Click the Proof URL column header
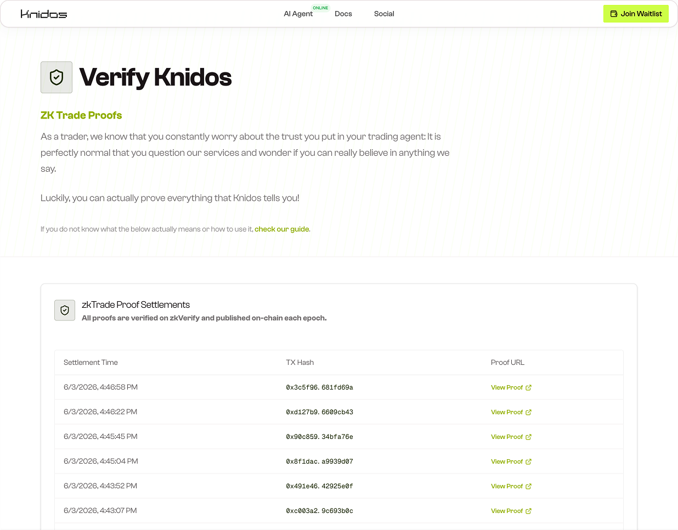 (x=507, y=363)
